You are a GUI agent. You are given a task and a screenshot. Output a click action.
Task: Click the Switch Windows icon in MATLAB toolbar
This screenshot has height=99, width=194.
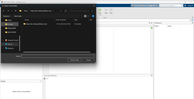click(x=151, y=6)
